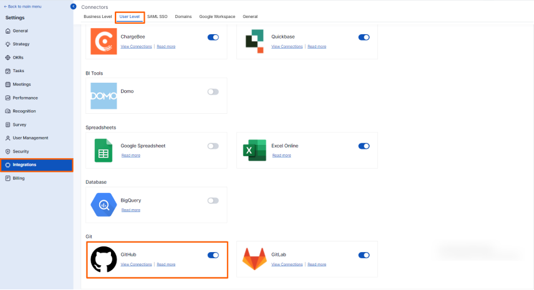The image size is (534, 290).
Task: Click the Quickbase logo
Action: coord(255,42)
